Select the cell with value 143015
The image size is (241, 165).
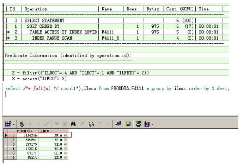[27, 149]
